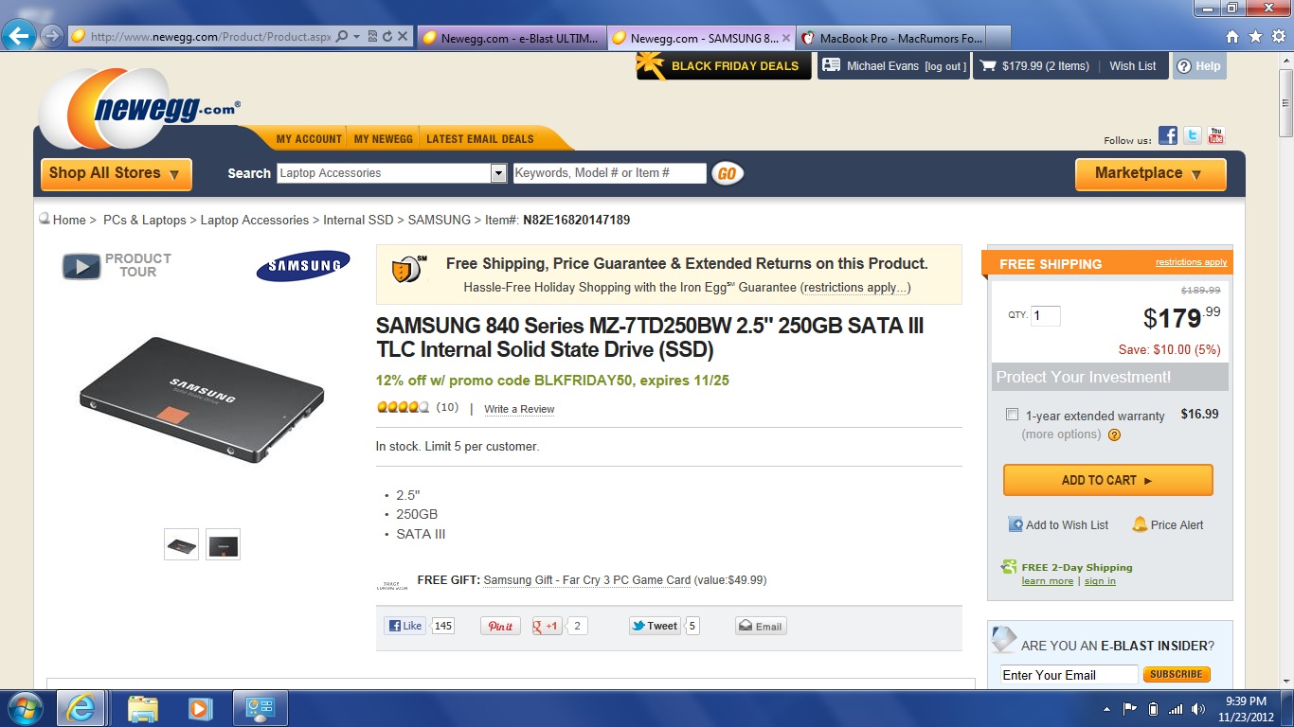Click restrictions apply link in shipping box
Viewport: 1294px width, 727px height.
[1191, 262]
